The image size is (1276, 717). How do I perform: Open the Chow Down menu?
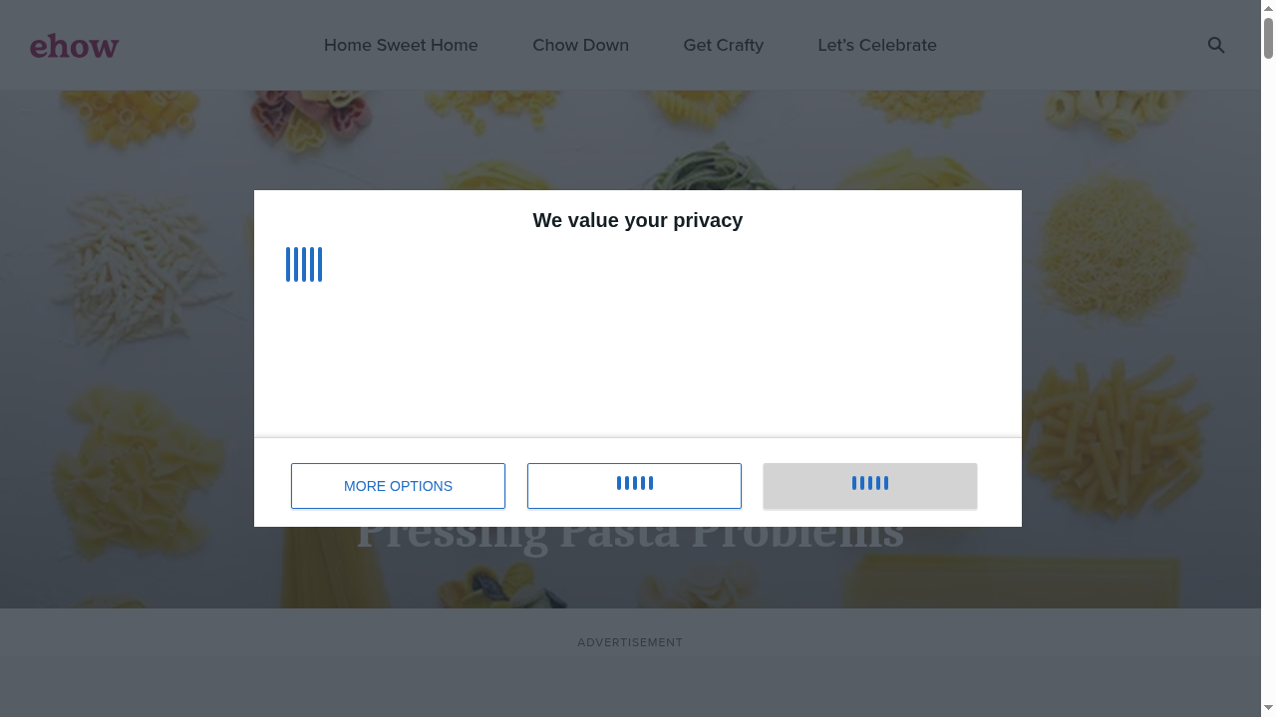[x=580, y=45]
